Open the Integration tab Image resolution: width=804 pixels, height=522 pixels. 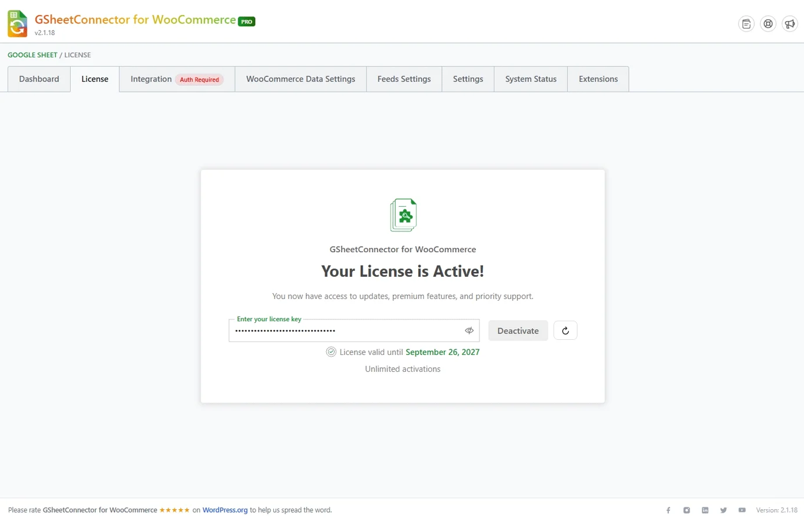177,79
